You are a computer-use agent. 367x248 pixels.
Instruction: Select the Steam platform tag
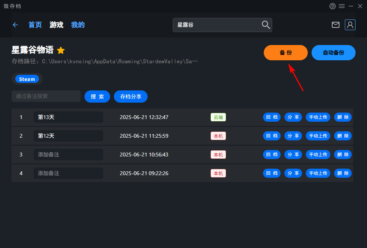pyautogui.click(x=27, y=79)
